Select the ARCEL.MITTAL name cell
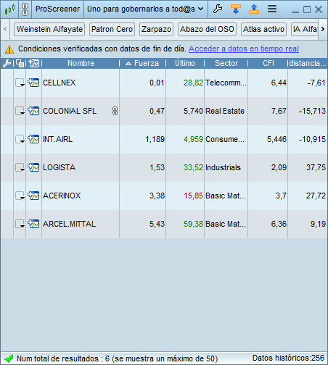Image resolution: width=328 pixels, height=365 pixels. point(81,224)
